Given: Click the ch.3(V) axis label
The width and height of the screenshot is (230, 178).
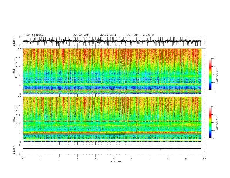Looking at the screenshot, I should [14, 149].
